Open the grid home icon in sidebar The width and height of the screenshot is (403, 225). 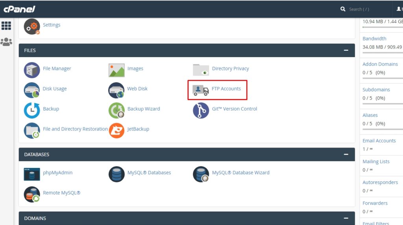point(6,26)
